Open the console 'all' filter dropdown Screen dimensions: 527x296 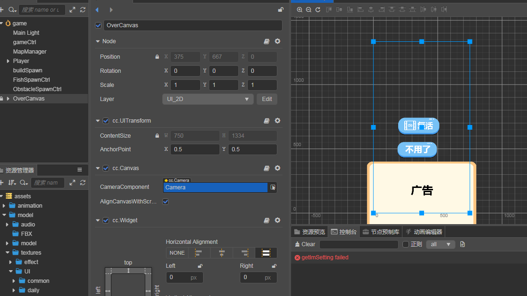point(440,244)
